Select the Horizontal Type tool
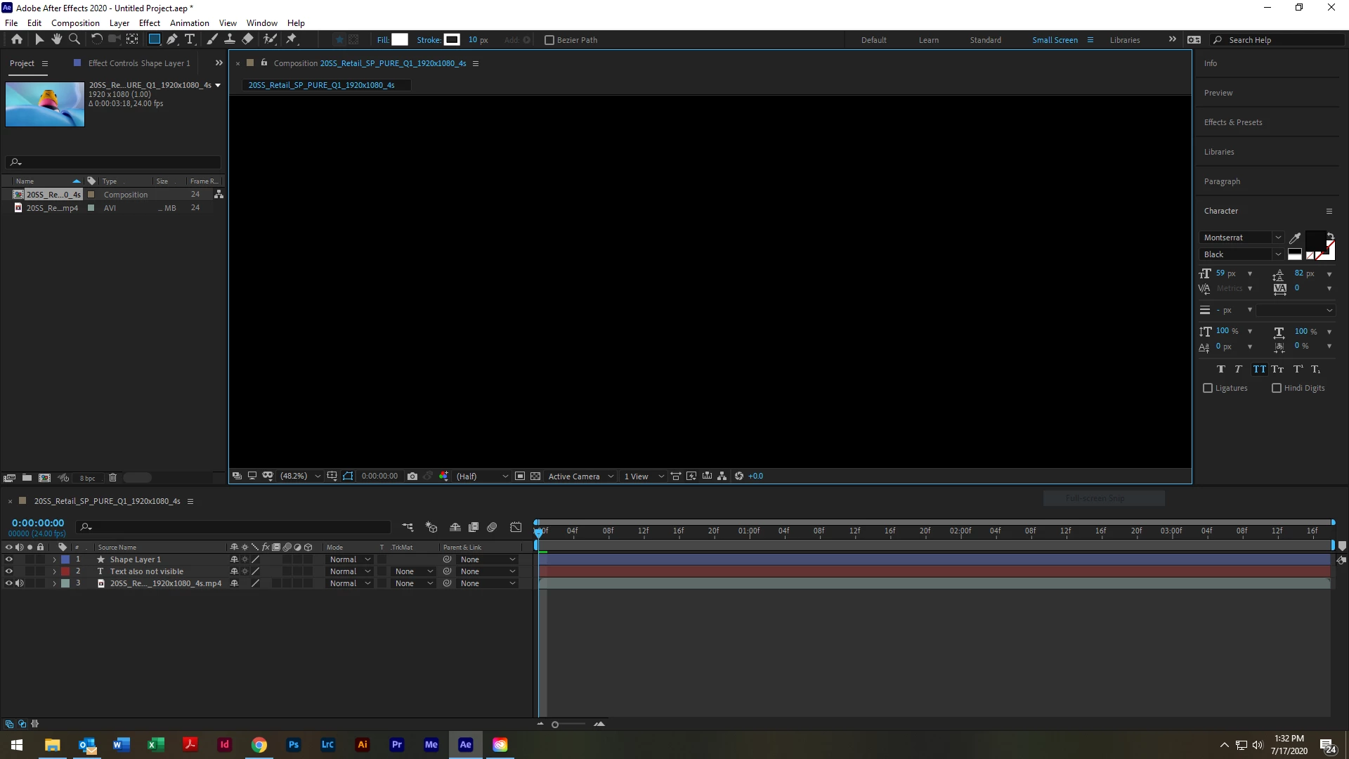 pos(190,39)
